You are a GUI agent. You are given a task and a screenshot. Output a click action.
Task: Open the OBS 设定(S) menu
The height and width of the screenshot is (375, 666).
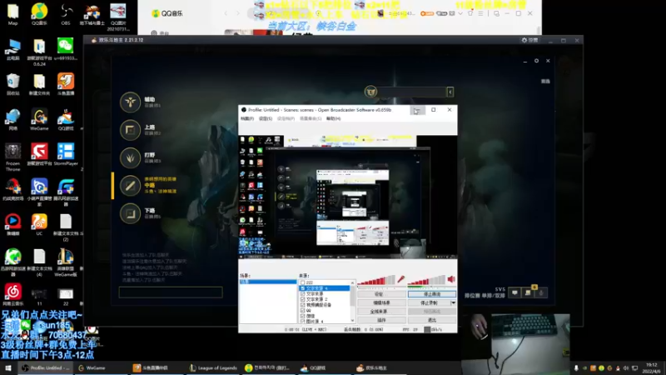[x=266, y=118]
